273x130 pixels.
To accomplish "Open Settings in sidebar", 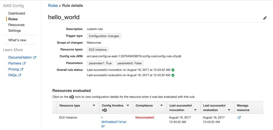I will [15, 31].
